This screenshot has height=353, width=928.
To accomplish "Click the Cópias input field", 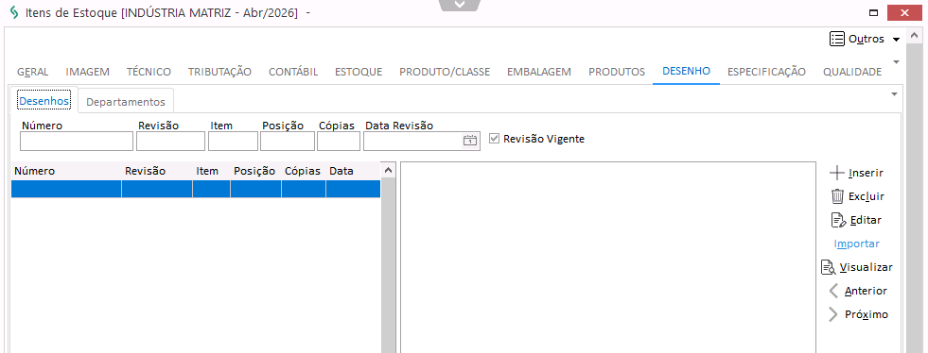I will tap(339, 141).
